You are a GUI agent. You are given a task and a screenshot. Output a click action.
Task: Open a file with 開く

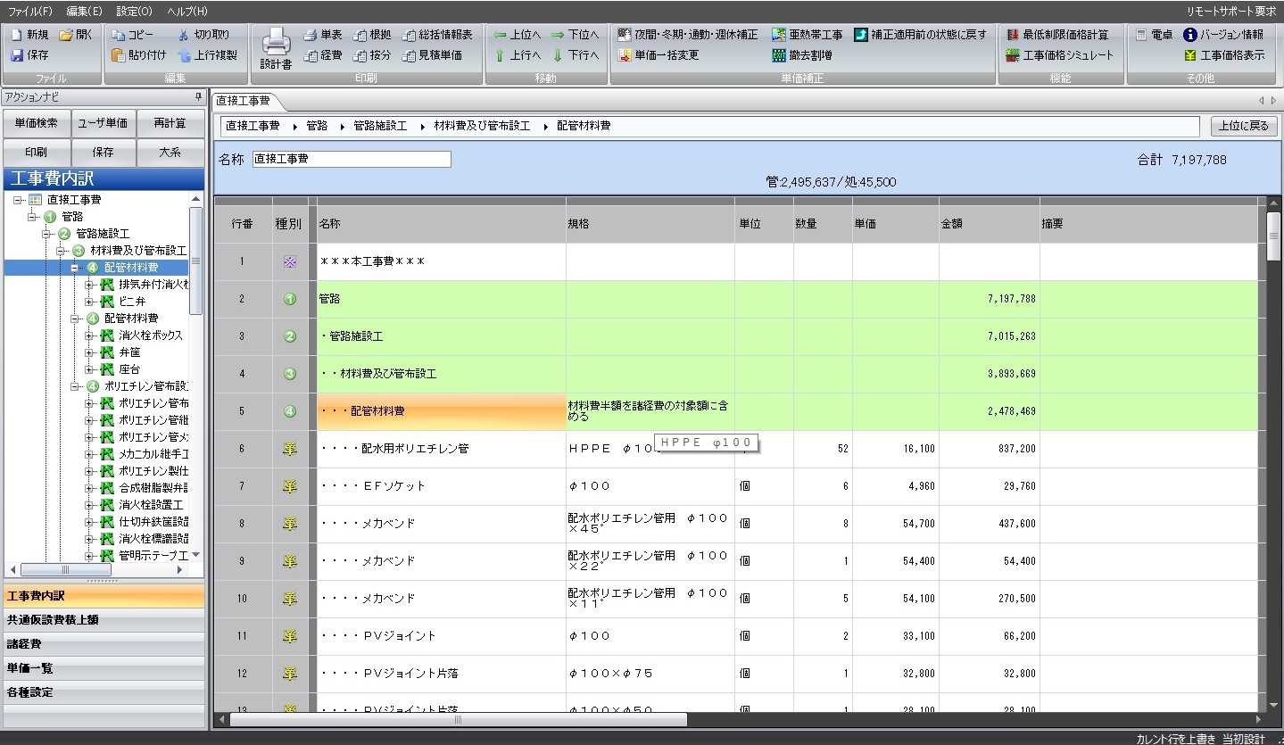tap(75, 35)
